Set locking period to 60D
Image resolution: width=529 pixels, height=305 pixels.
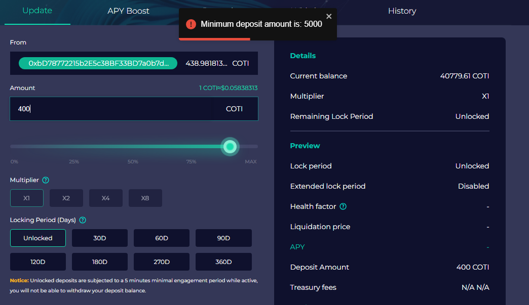point(162,238)
